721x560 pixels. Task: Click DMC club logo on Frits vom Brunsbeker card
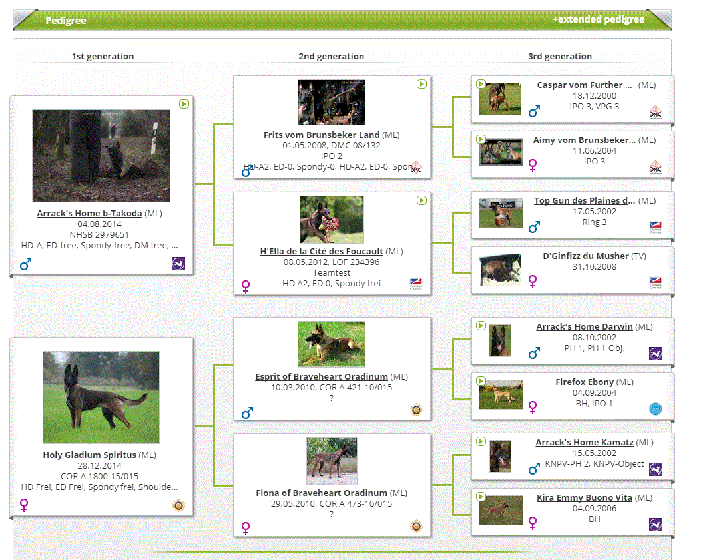416,167
